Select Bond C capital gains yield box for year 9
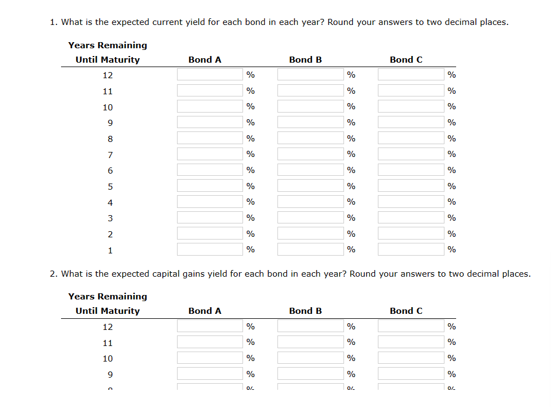The image size is (551, 407). 410,373
